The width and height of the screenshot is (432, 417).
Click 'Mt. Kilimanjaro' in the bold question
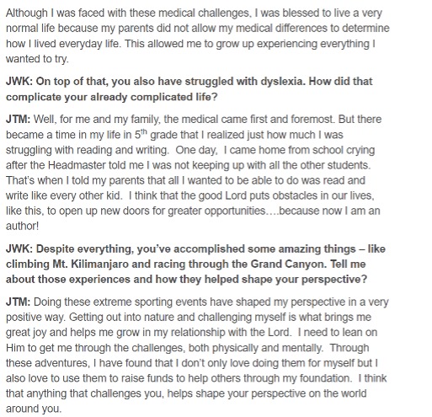(90, 265)
